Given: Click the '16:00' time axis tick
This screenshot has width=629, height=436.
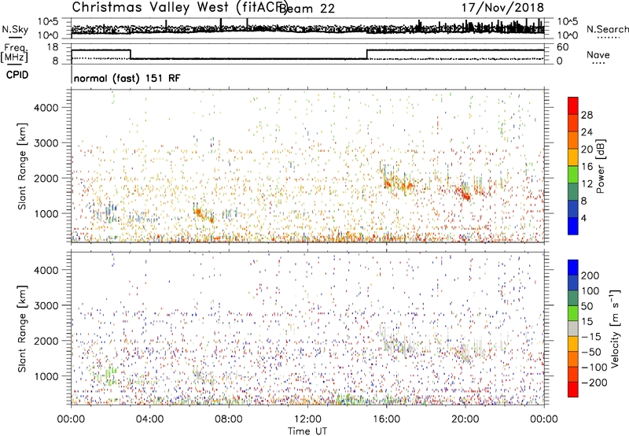Looking at the screenshot, I should point(386,419).
